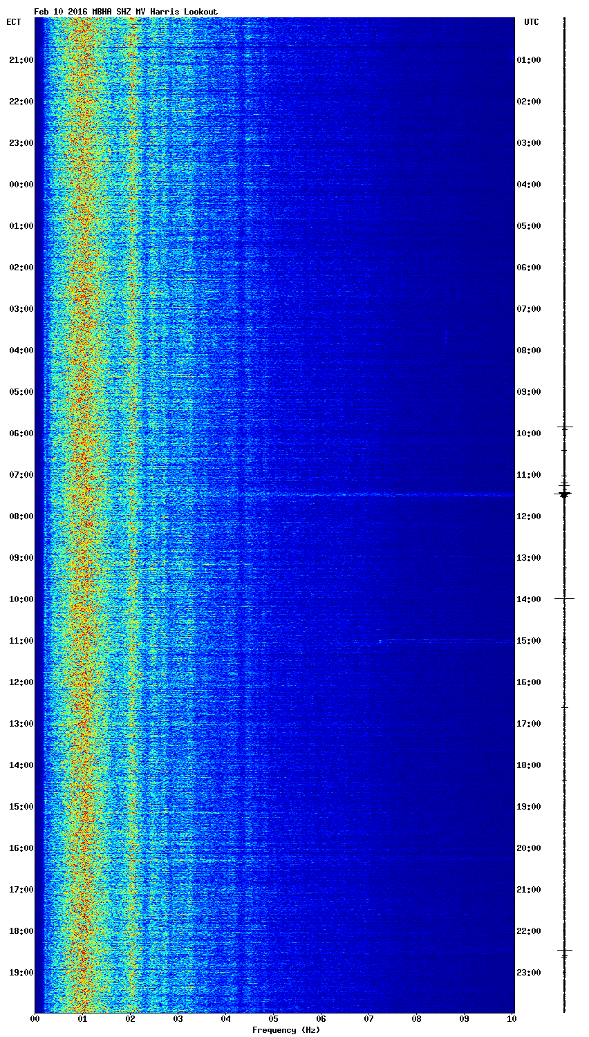Select the 00:00 ECT time label
This screenshot has height=1037, width=589.
[21, 185]
